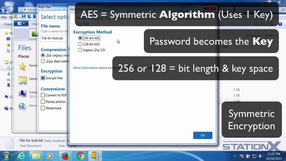Switch to WinZip on the taskbar

pyautogui.click(x=95, y=156)
